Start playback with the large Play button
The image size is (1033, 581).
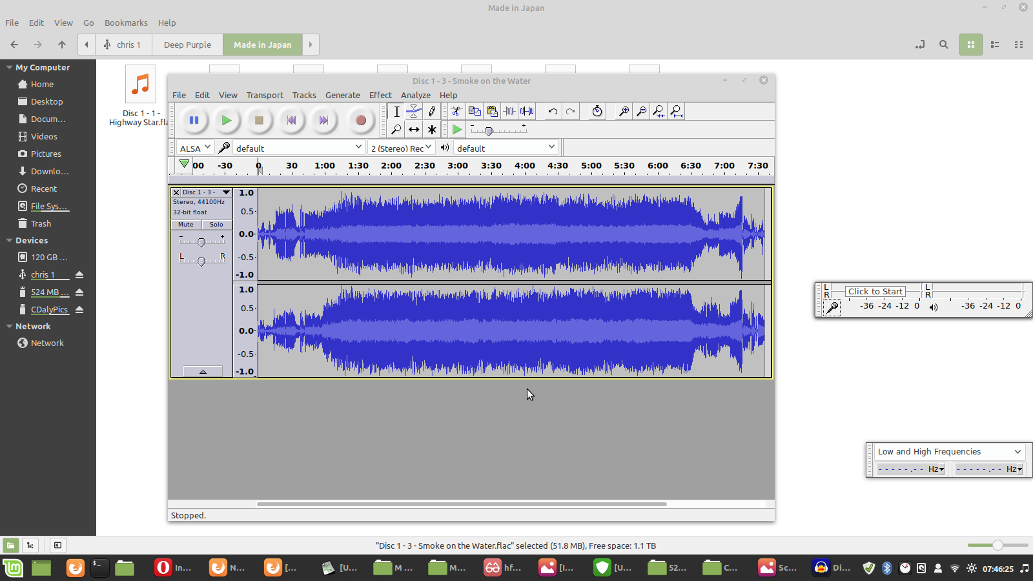coord(226,120)
